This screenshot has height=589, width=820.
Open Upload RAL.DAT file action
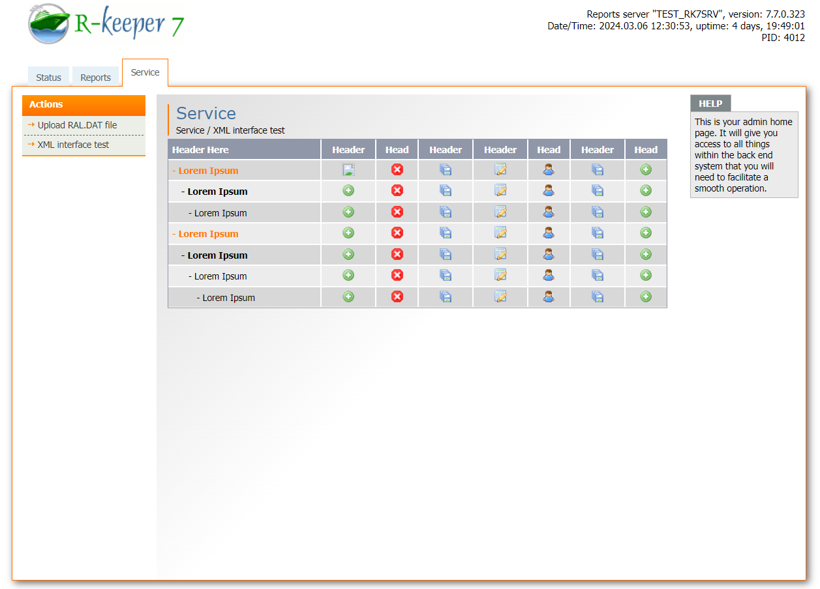(x=77, y=125)
